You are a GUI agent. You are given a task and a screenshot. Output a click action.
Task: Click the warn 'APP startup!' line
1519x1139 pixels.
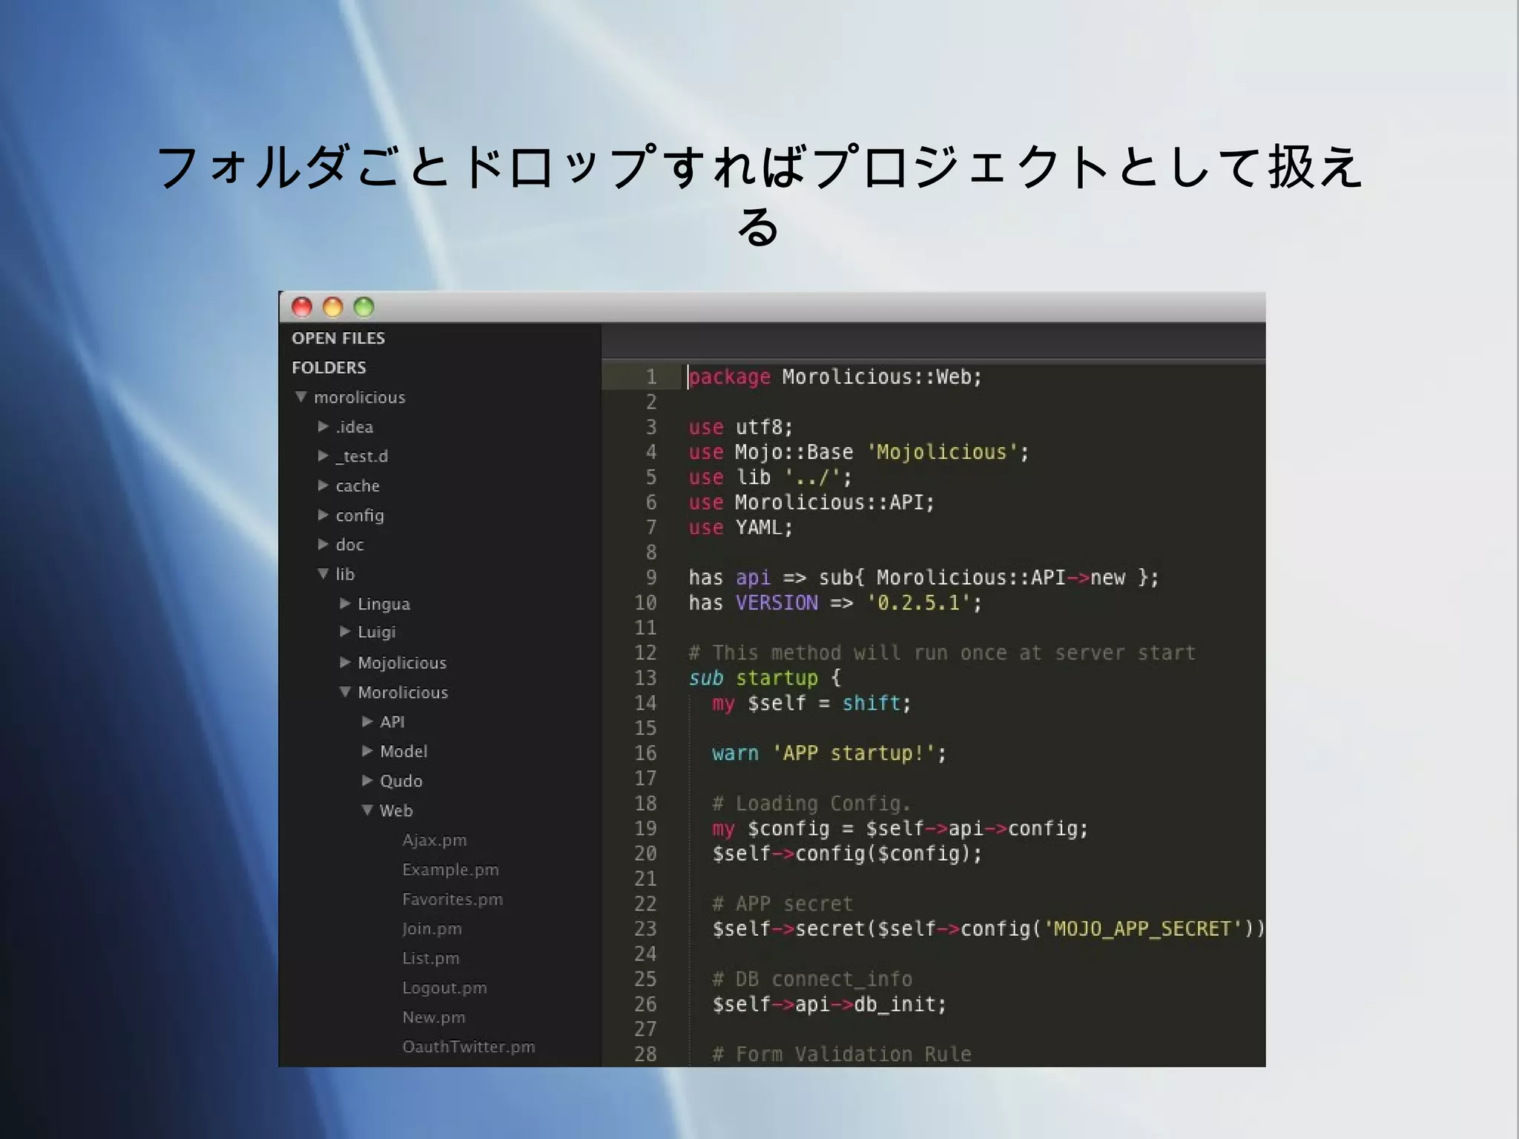(x=829, y=754)
